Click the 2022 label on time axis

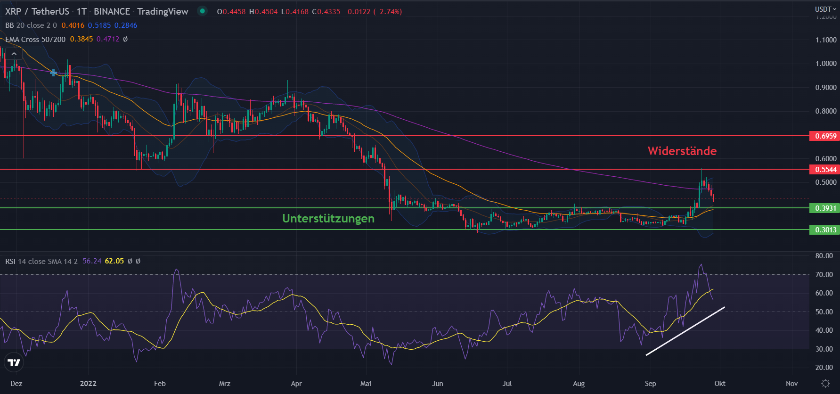(88, 384)
